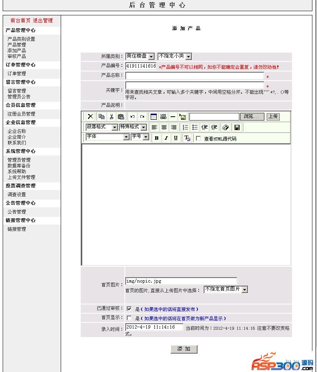Screen dimensions: 317x372
Task: Click the eraser/help icon beside the indent icons
Action: [x=226, y=127]
